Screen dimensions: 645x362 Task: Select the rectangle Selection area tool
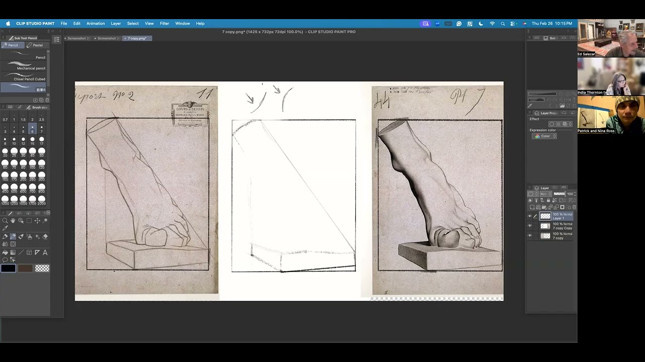pyautogui.click(x=29, y=221)
